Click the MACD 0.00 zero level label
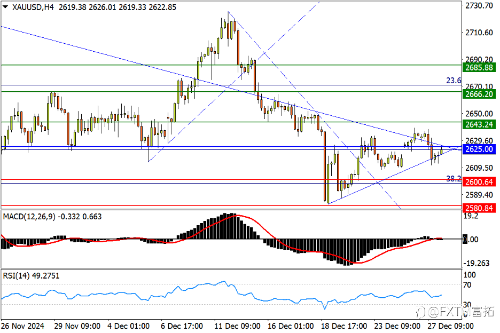The width and height of the screenshot is (500, 333). [471, 239]
